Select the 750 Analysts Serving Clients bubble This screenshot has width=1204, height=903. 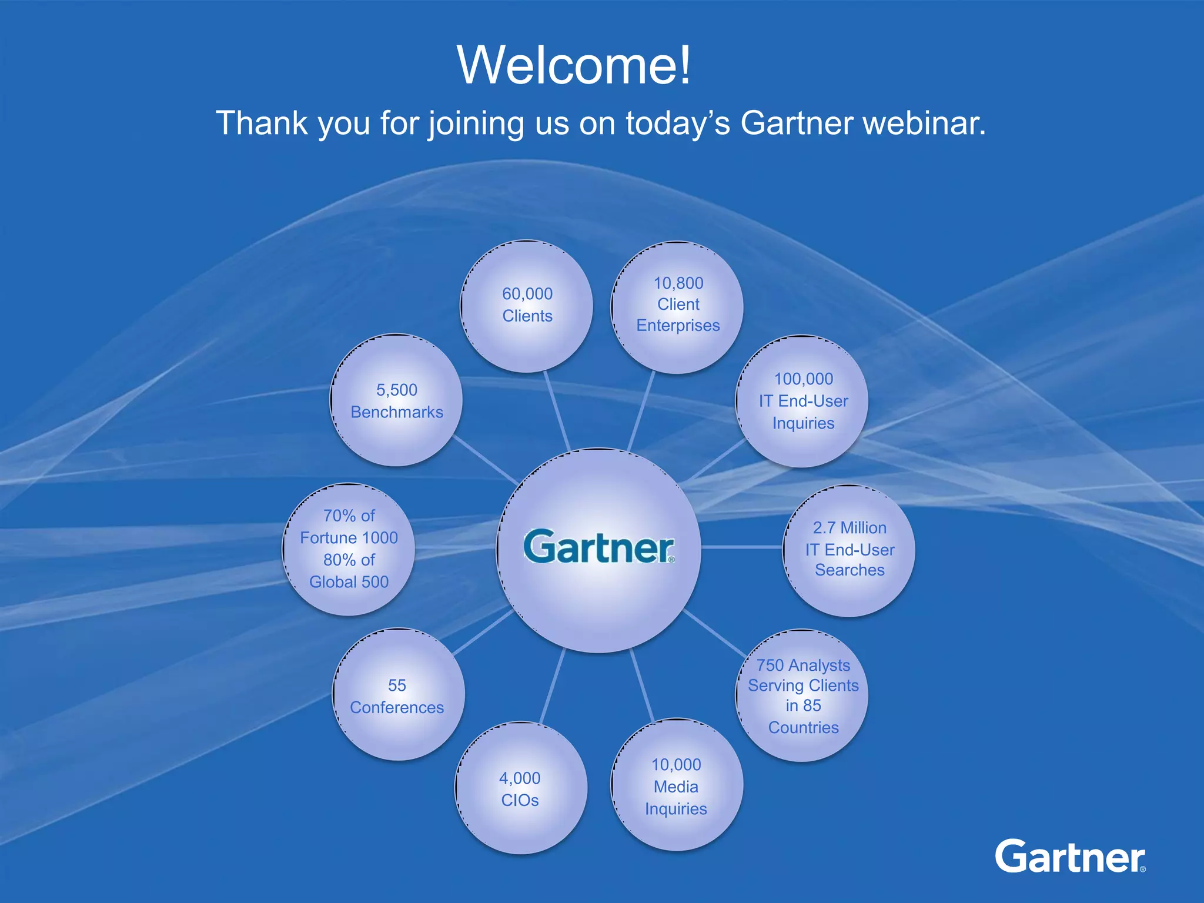[802, 695]
